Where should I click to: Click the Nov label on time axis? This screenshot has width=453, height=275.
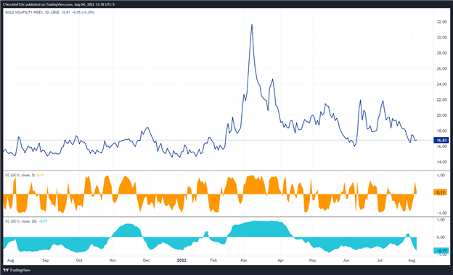(113, 260)
